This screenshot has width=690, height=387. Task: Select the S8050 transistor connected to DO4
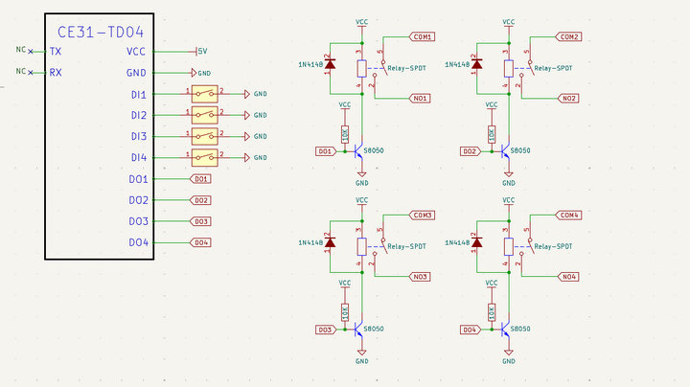click(x=505, y=330)
